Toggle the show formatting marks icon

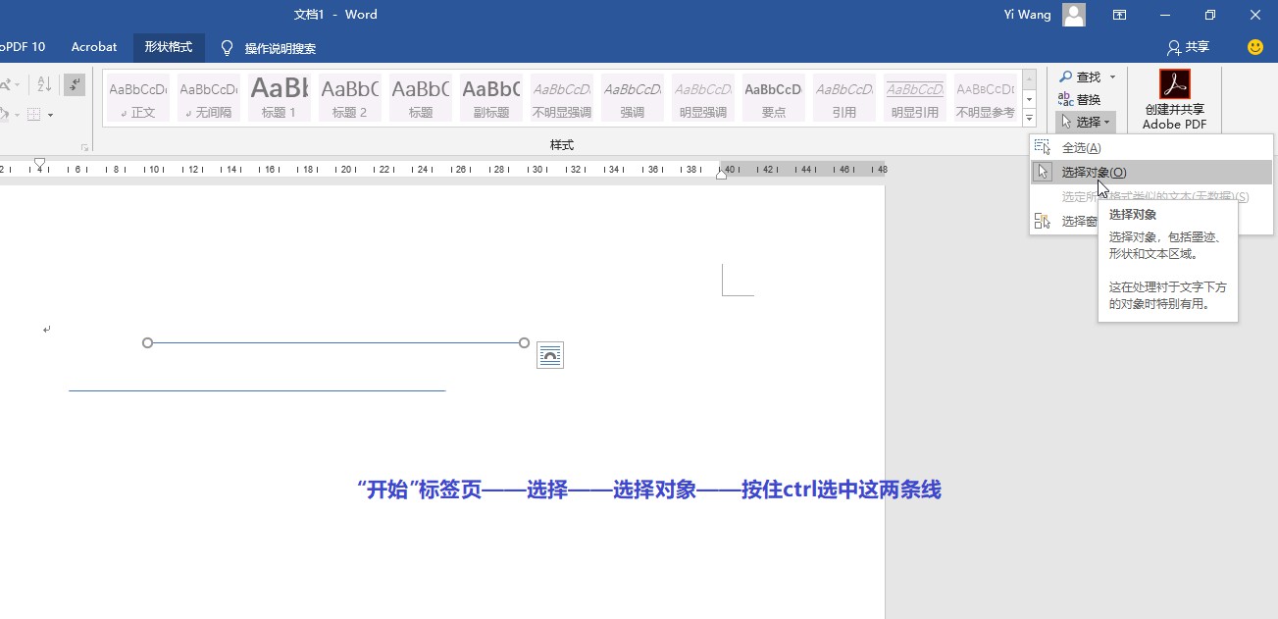74,83
